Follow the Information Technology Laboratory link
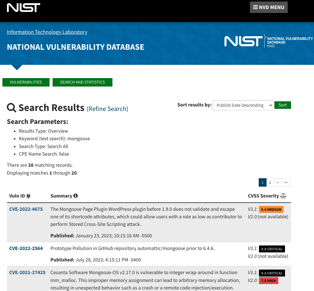The height and width of the screenshot is (291, 314). click(x=47, y=32)
